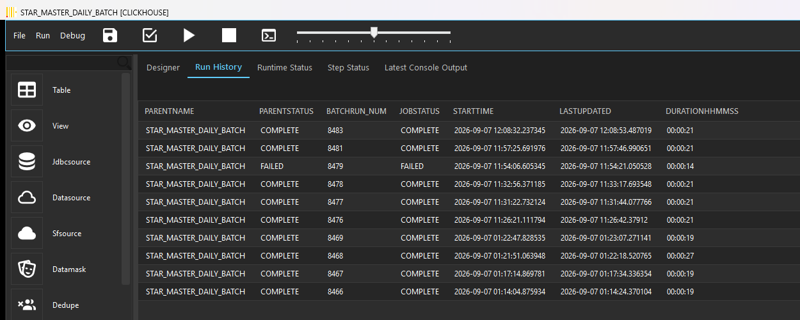Select batch run number 8481 cell

pos(335,148)
